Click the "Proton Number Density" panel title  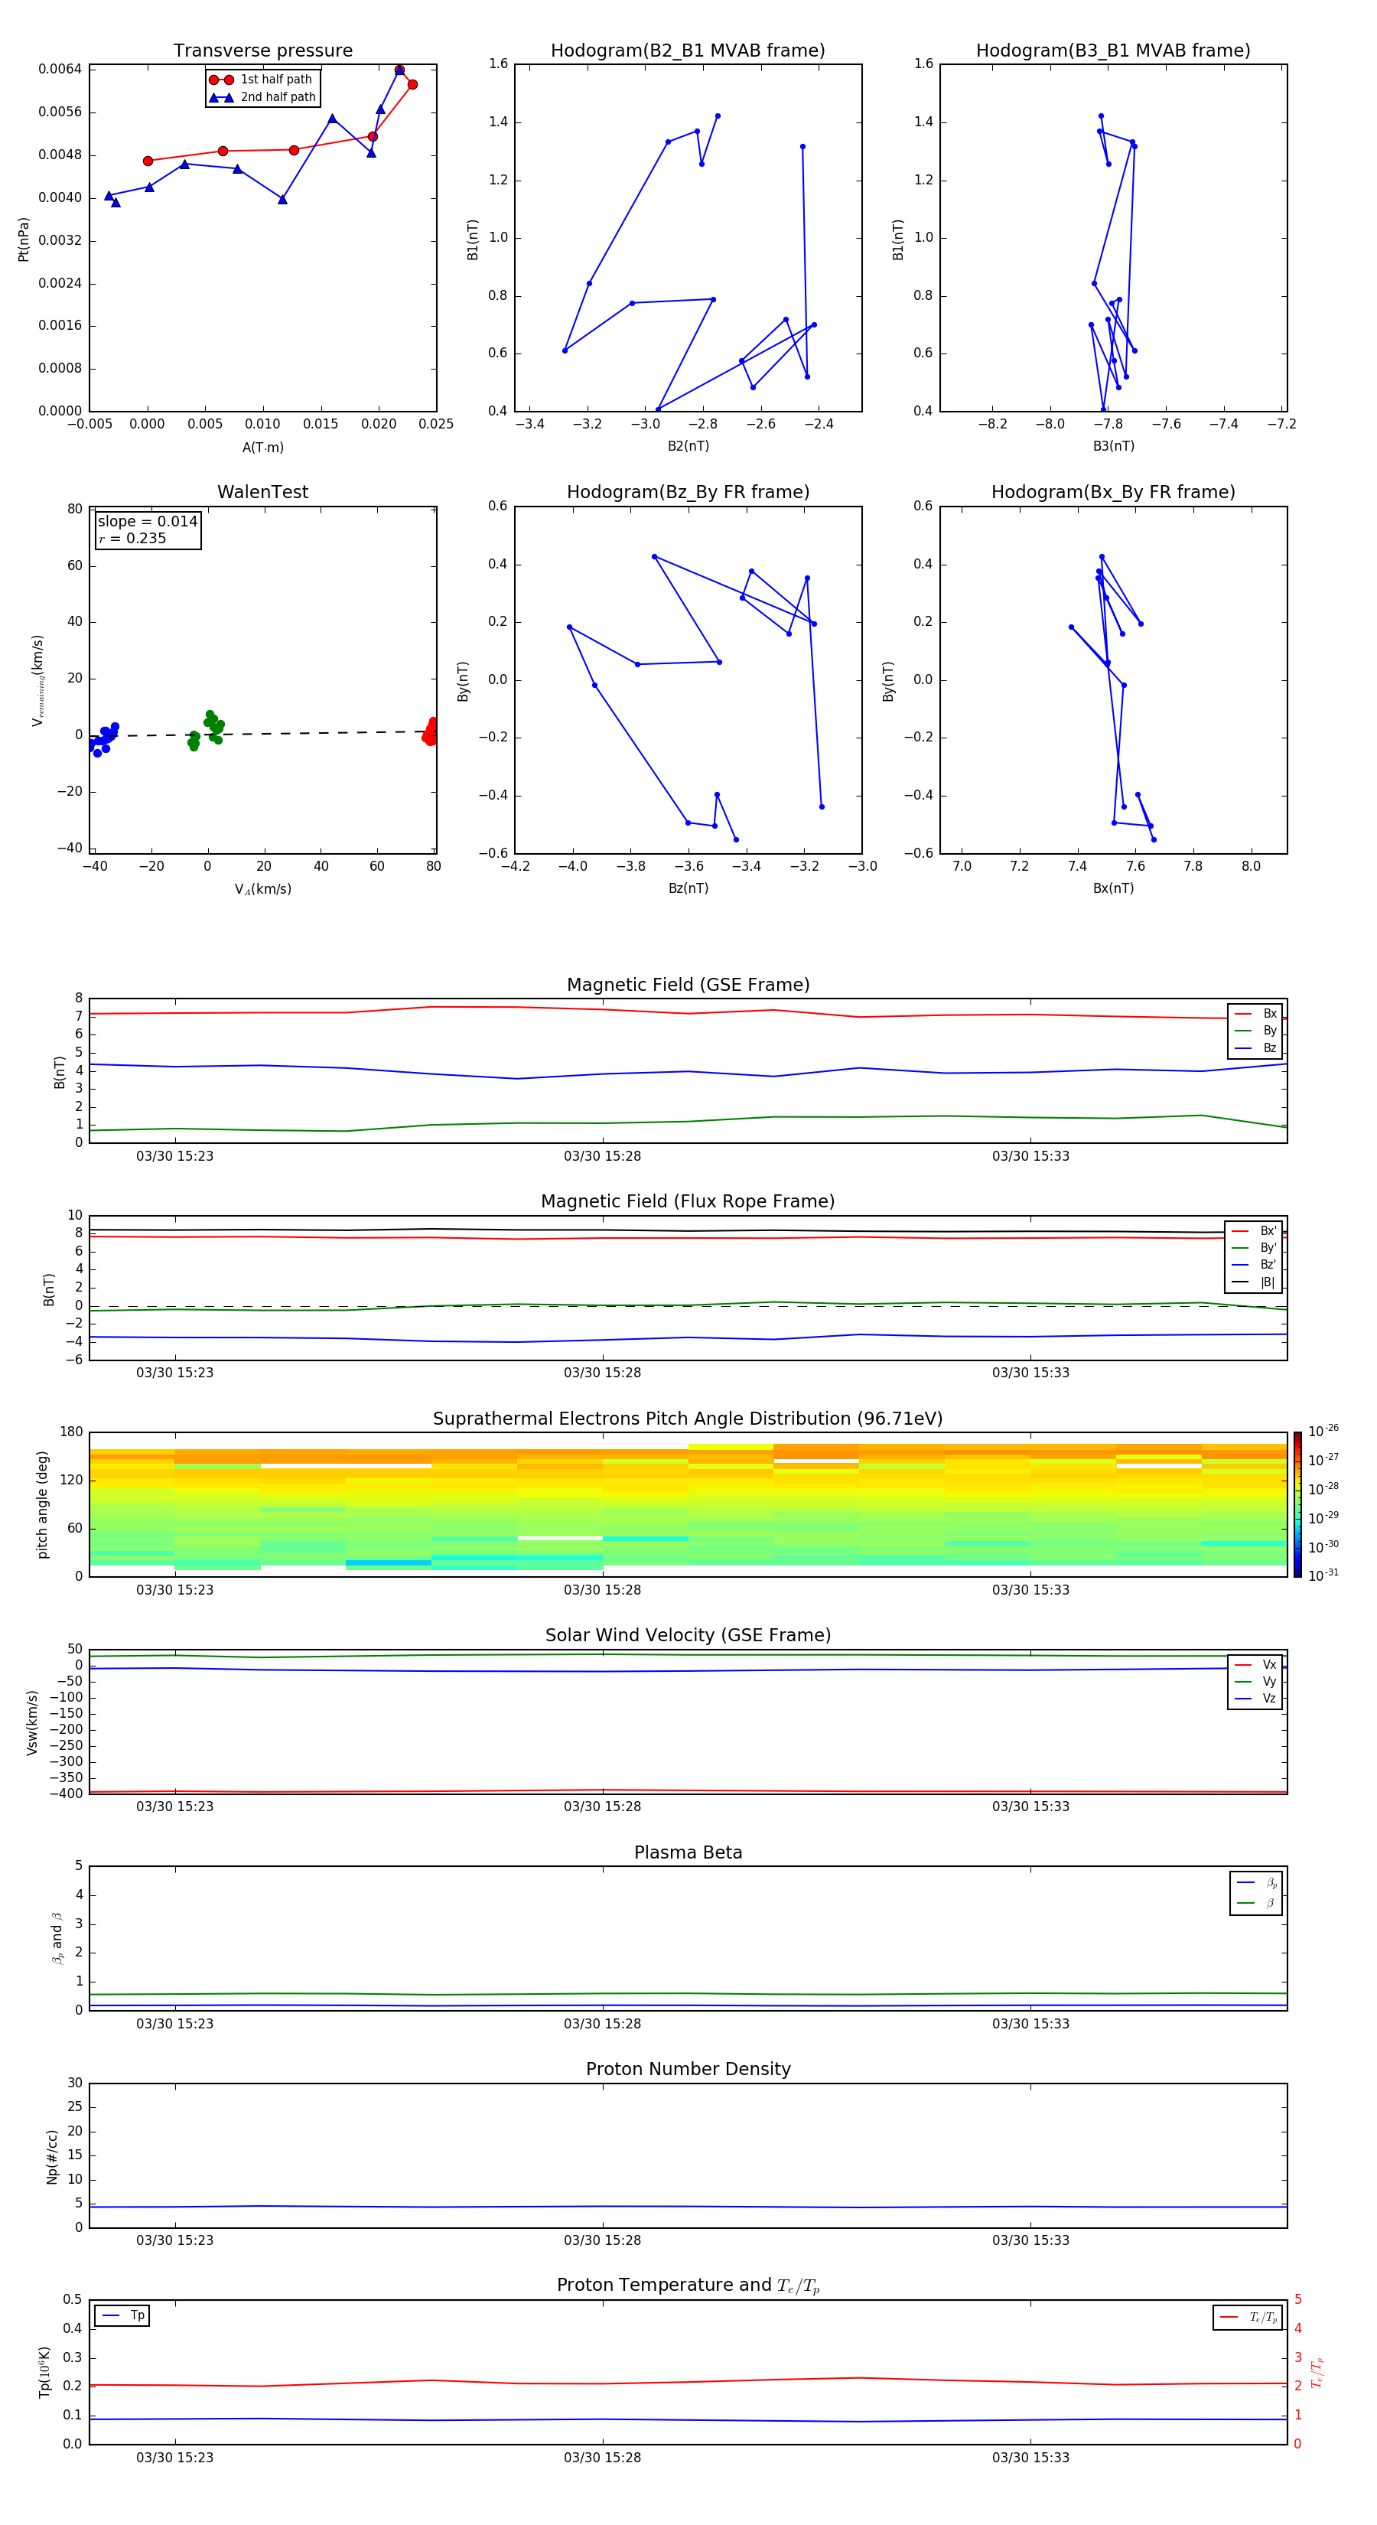point(688,2068)
